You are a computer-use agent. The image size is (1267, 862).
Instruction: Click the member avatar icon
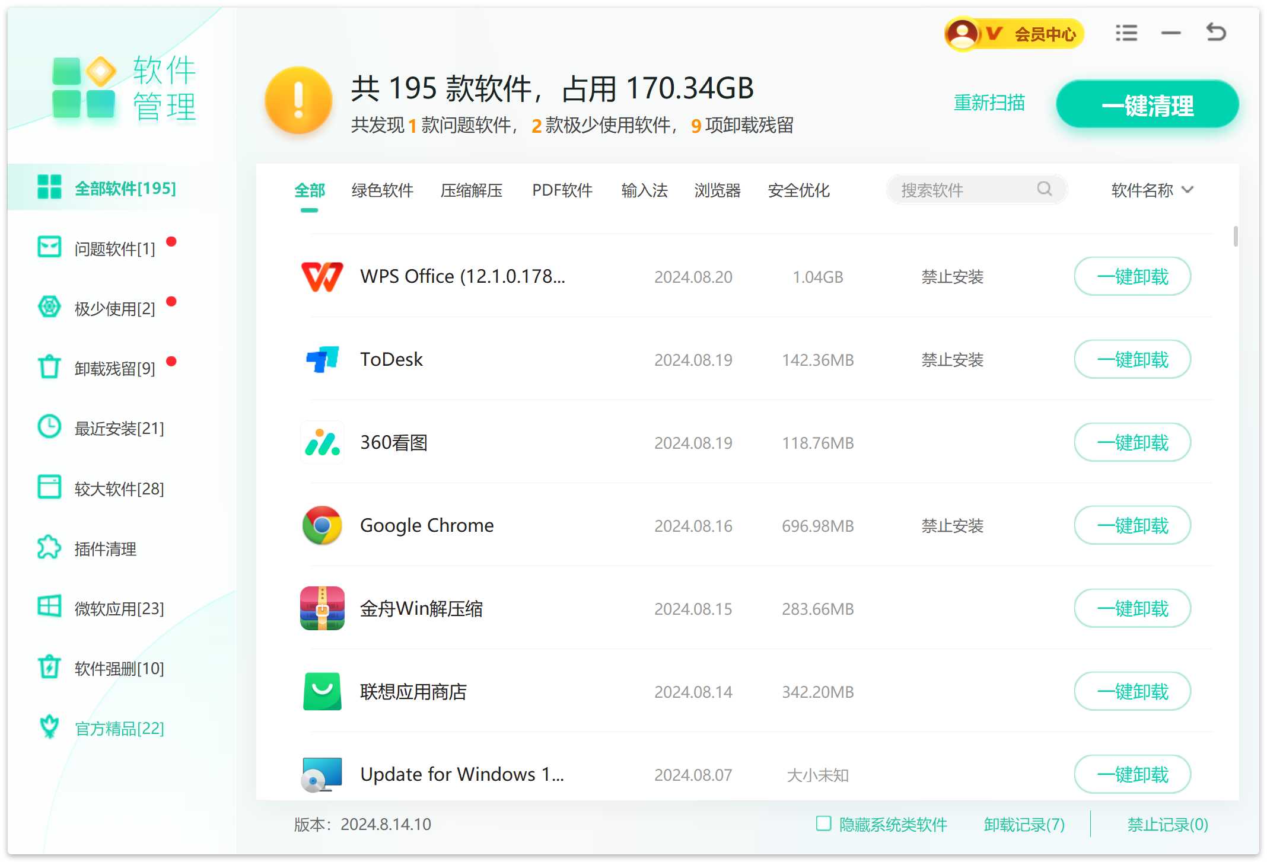point(962,34)
